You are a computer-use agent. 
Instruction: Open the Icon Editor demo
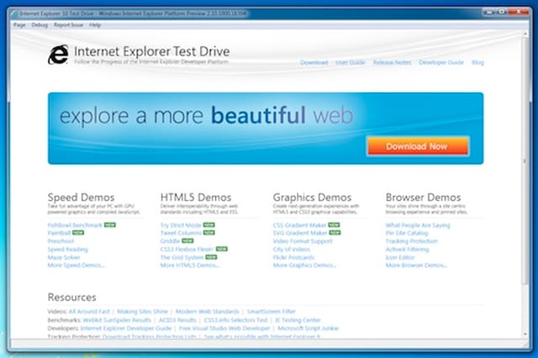point(400,257)
